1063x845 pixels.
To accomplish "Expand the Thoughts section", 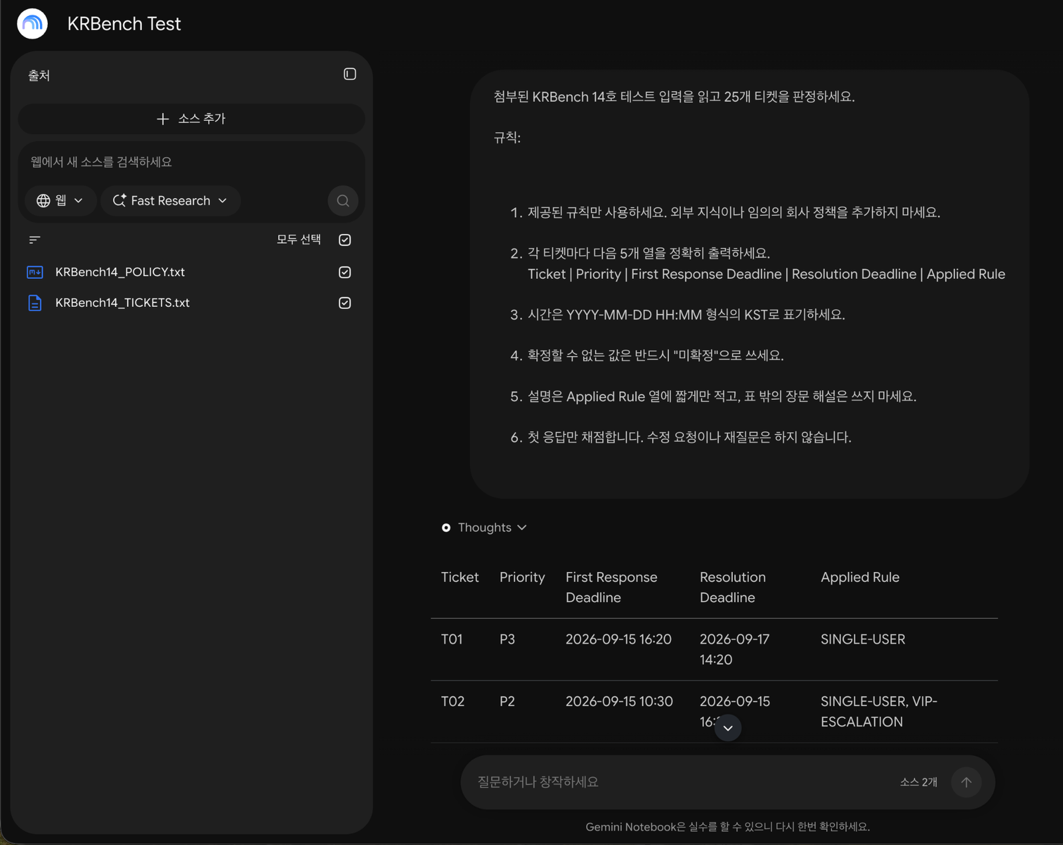I will tap(484, 527).
